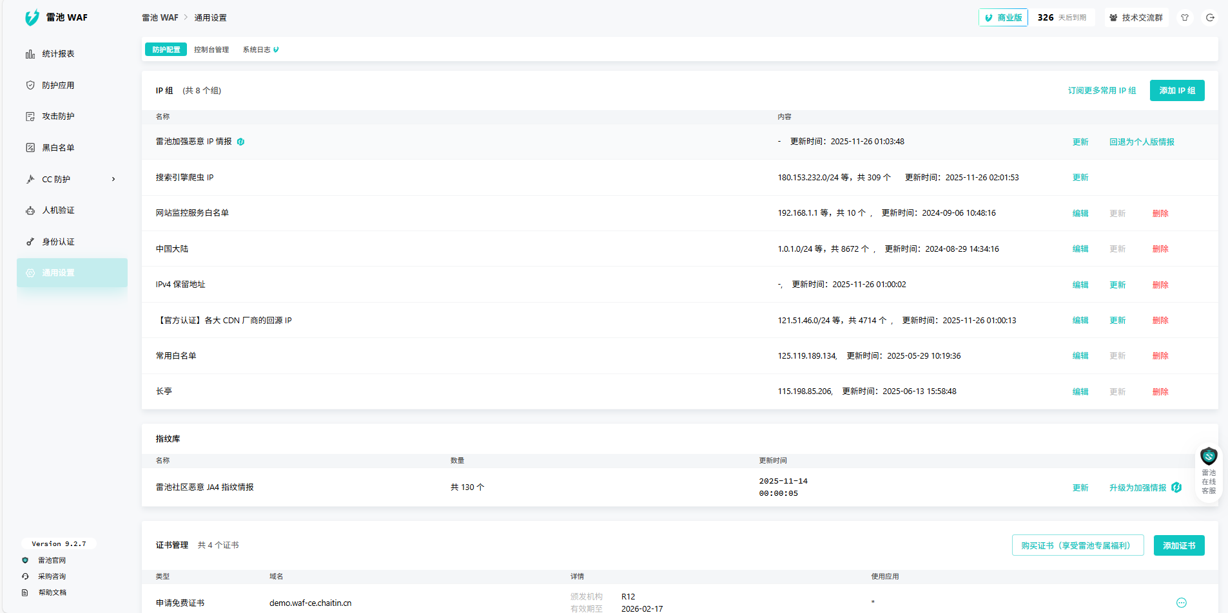Click the 攻击防护 sidebar icon
Viewport: 1228px width, 613px height.
click(x=30, y=117)
